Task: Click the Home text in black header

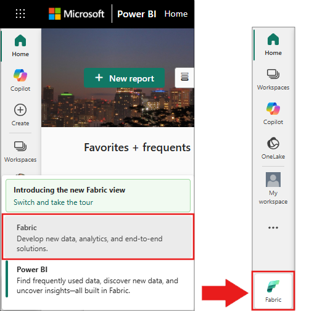Action: pos(176,14)
